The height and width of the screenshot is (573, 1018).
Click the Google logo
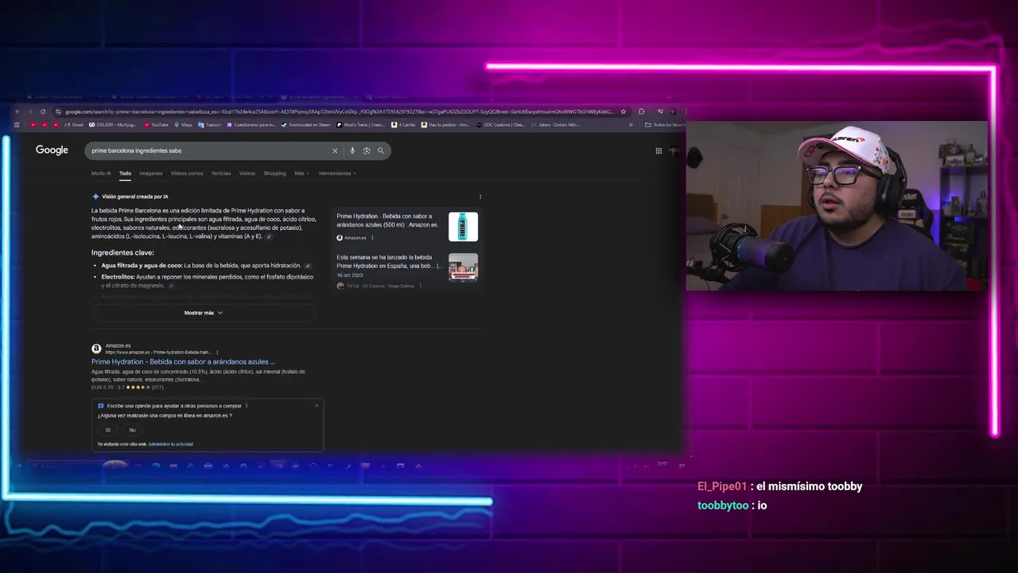[x=52, y=150]
